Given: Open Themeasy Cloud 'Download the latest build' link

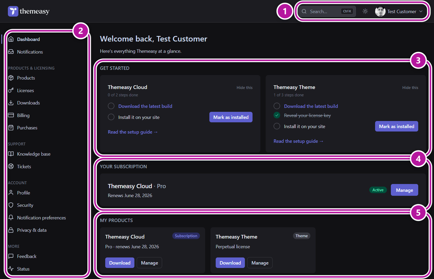Looking at the screenshot, I should tap(145, 106).
